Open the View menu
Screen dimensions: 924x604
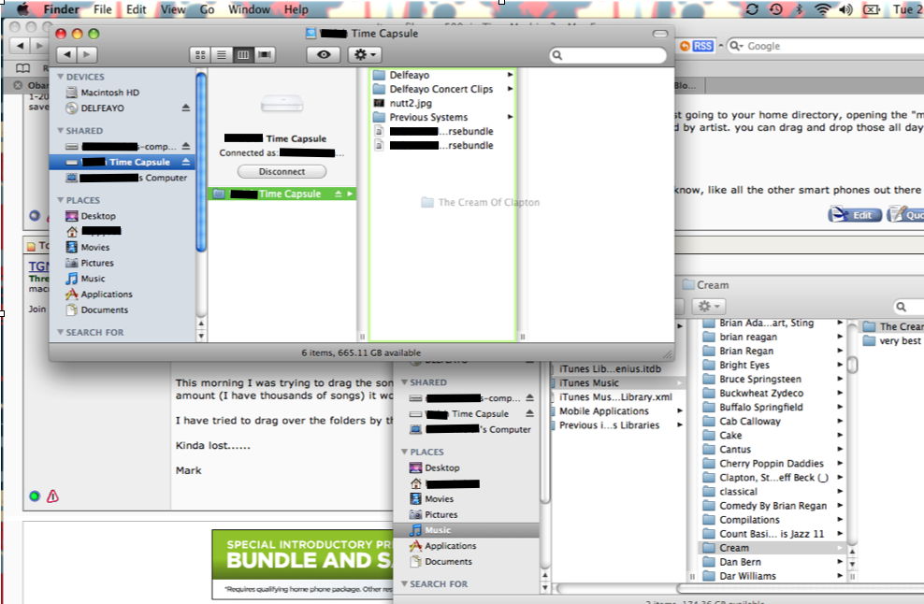coord(173,9)
